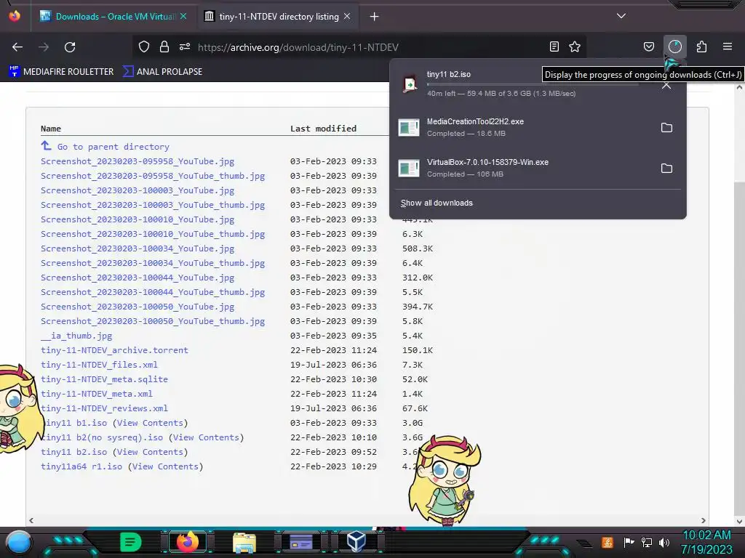Open the Extensions puzzle icon
This screenshot has width=745, height=558.
coord(701,46)
